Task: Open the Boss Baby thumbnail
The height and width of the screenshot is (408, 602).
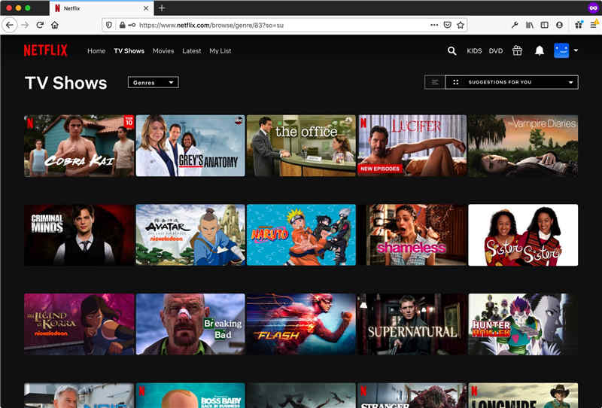Action: [190, 395]
